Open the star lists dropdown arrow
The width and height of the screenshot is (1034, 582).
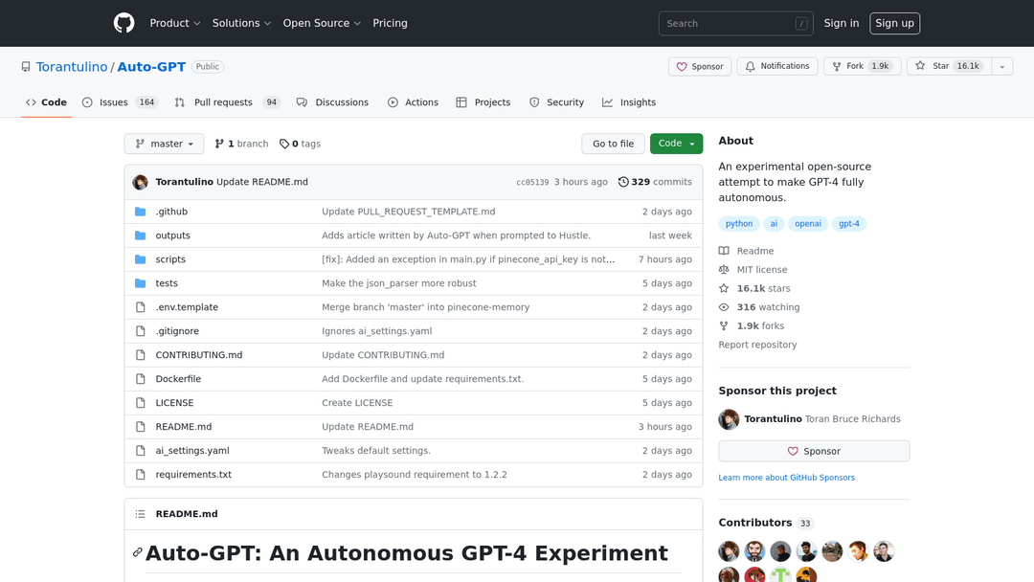pyautogui.click(x=1002, y=67)
